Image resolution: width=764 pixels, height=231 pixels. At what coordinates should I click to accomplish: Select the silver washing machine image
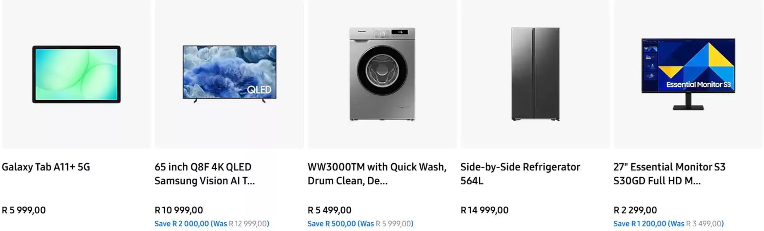(382, 74)
